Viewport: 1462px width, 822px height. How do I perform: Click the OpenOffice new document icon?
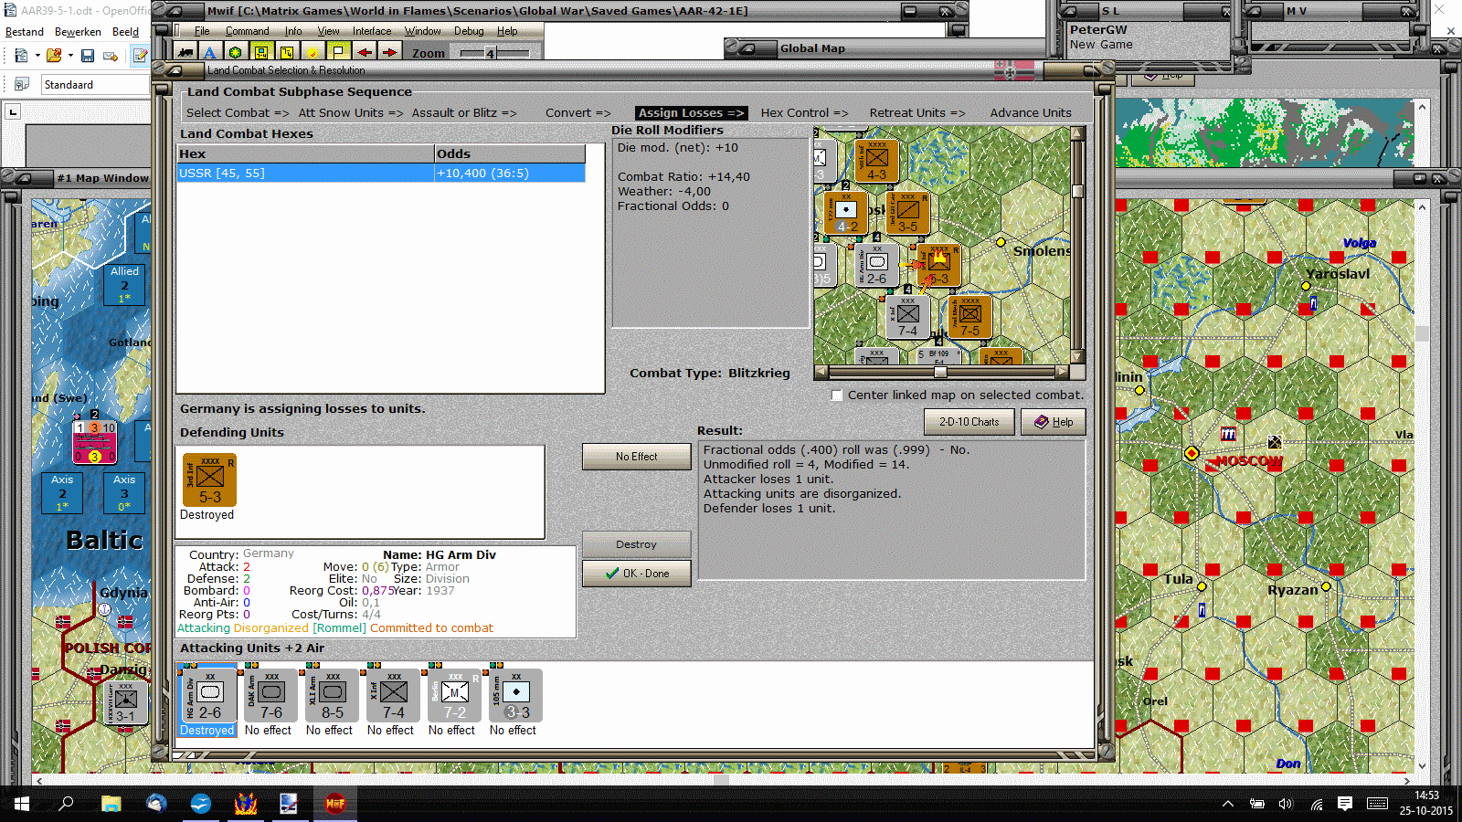pos(21,56)
